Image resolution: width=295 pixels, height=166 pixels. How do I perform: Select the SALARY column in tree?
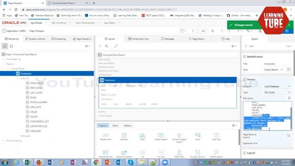[34, 117]
